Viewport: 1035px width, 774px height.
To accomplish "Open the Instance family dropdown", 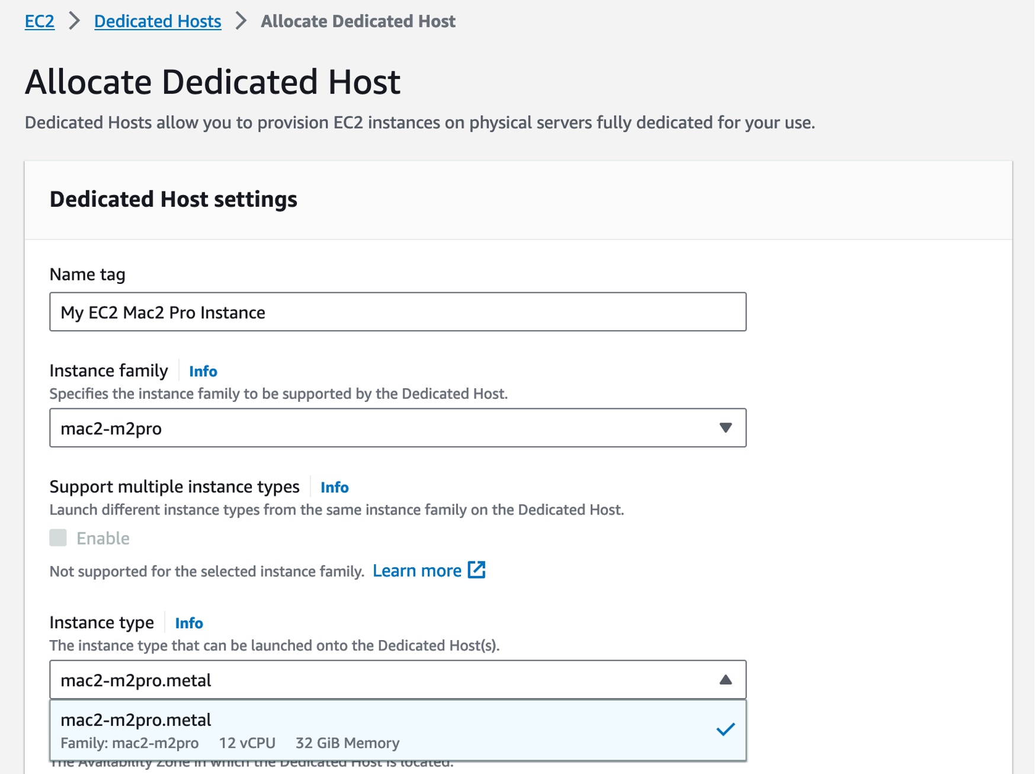I will point(398,428).
